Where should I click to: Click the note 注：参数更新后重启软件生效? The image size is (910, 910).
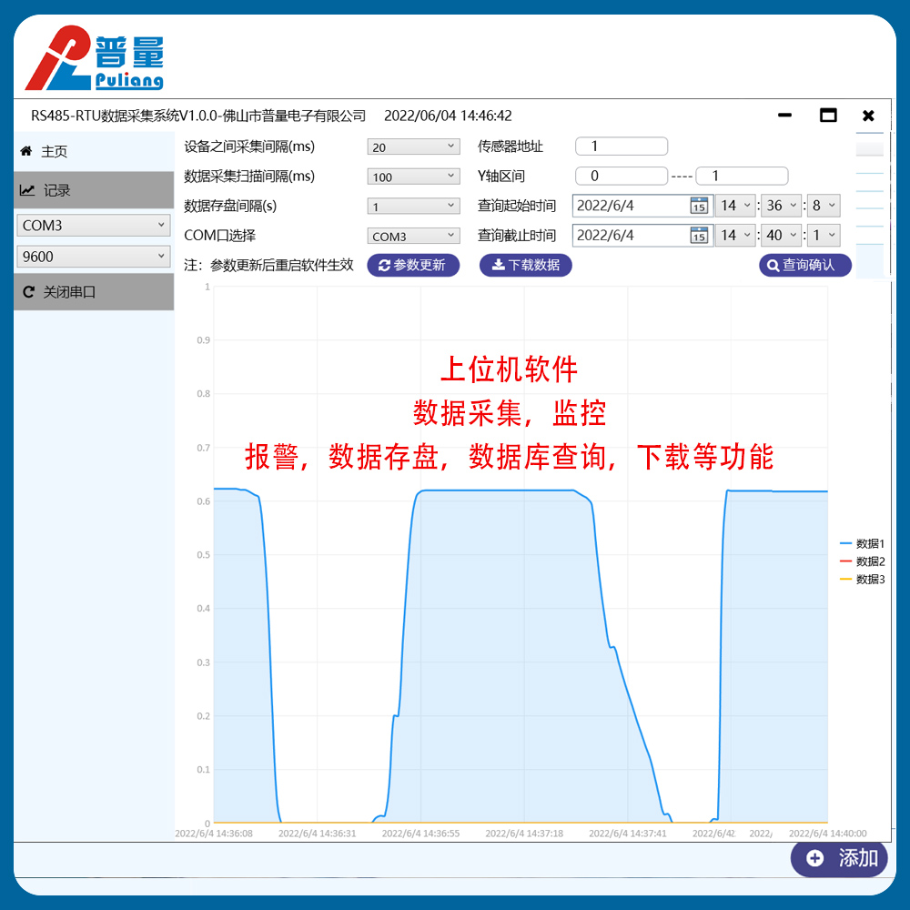268,265
